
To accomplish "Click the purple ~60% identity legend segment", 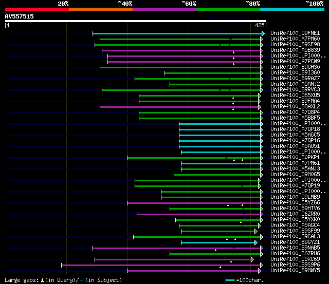I will [164, 9].
